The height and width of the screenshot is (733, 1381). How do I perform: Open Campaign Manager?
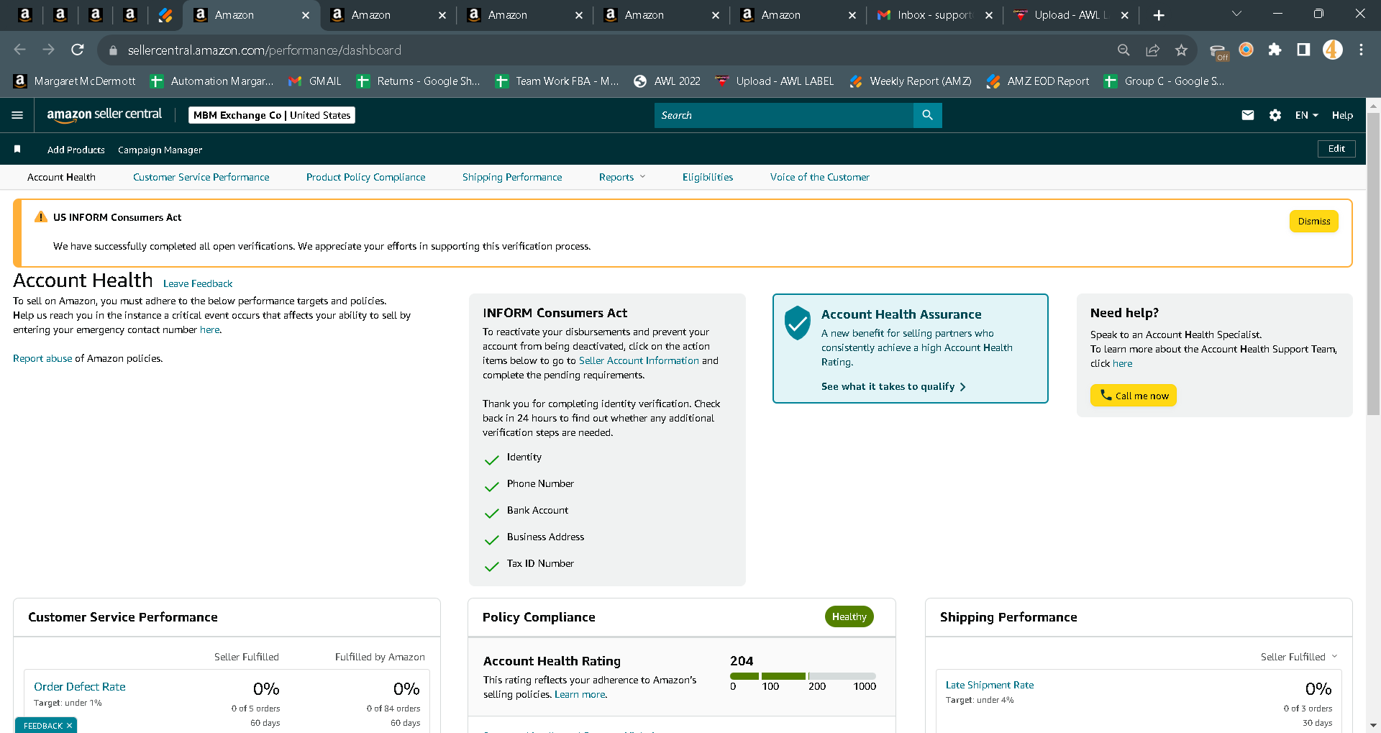coord(160,150)
